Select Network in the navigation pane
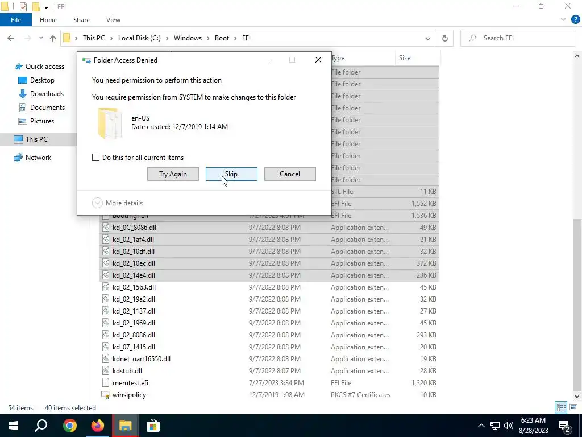The width and height of the screenshot is (582, 437). tap(32, 158)
